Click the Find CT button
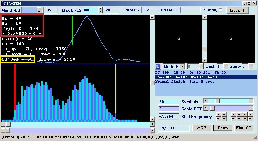Screen dimensions: 258x141 tap(244, 128)
